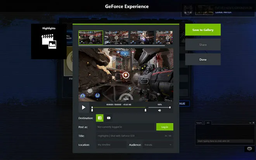This screenshot has width=256, height=160.
Task: Click the Leave Match link in the game window
Action: (x=223, y=12)
